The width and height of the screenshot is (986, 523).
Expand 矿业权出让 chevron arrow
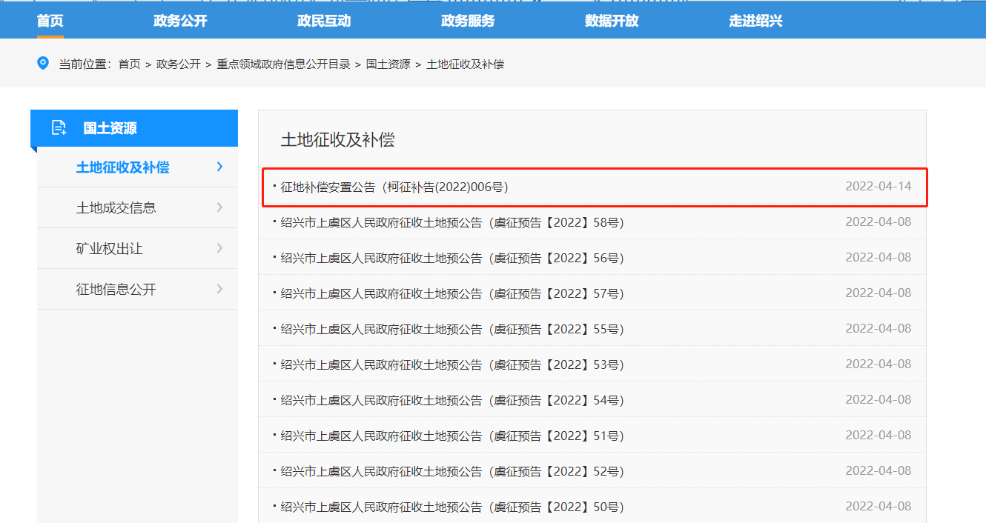219,248
